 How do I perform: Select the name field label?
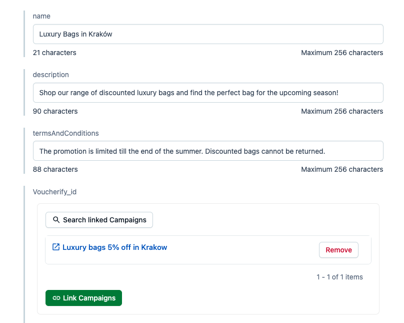pyautogui.click(x=41, y=16)
